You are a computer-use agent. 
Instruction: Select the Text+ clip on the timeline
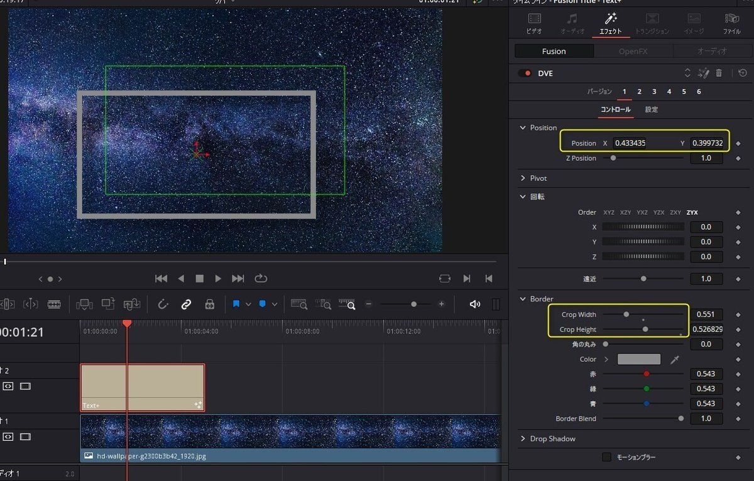143,387
